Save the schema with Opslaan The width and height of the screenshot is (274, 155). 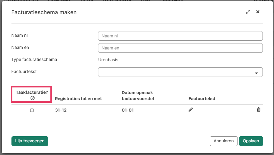point(251,141)
